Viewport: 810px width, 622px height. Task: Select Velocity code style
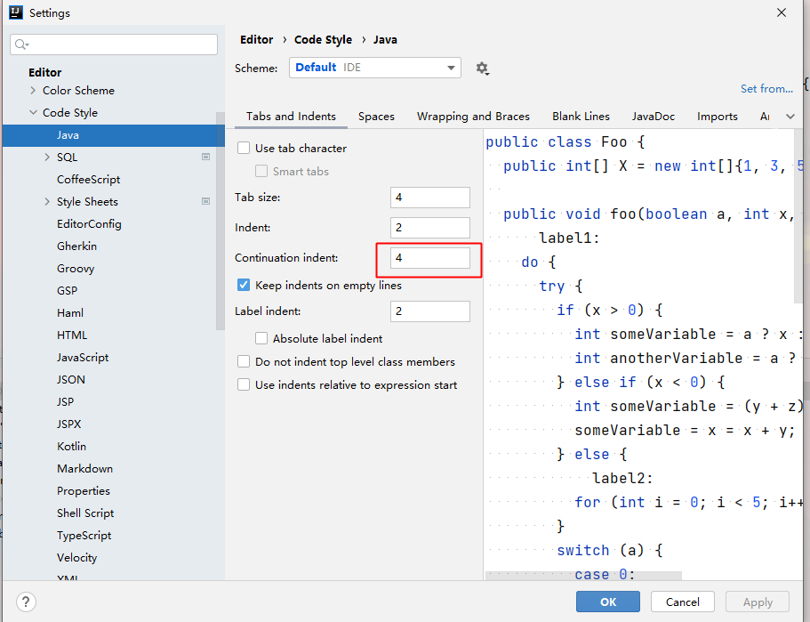[x=76, y=557]
